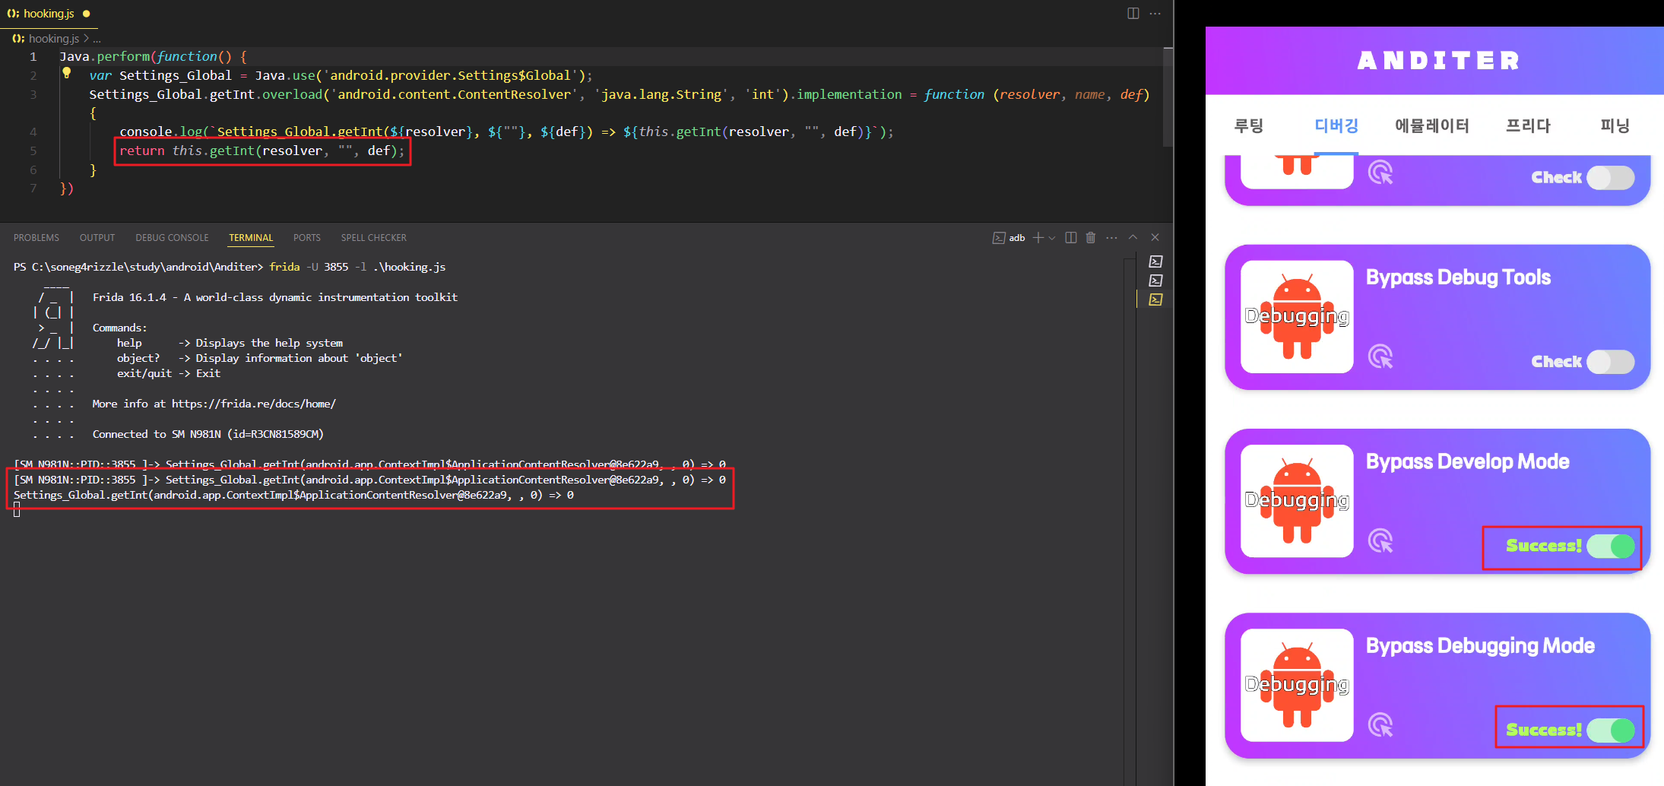
Task: Open the SPELL CHECKER tab
Action: click(x=374, y=238)
